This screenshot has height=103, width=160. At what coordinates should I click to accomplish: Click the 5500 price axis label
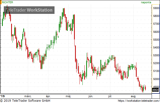click(156, 40)
